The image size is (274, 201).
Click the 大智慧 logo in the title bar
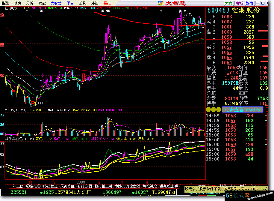(172, 3)
